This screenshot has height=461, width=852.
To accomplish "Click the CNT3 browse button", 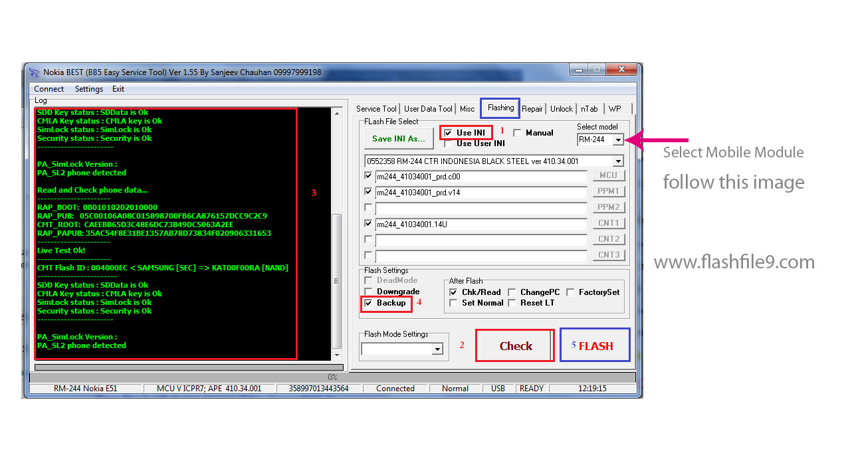I will (609, 255).
